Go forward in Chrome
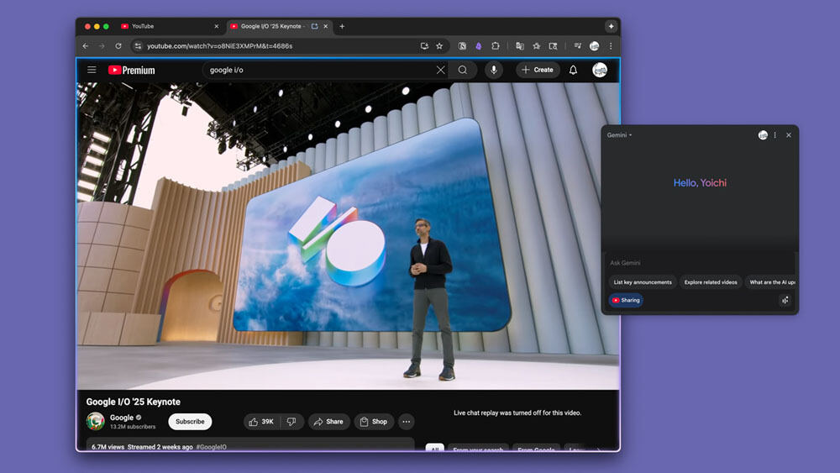840x473 pixels. [x=102, y=46]
